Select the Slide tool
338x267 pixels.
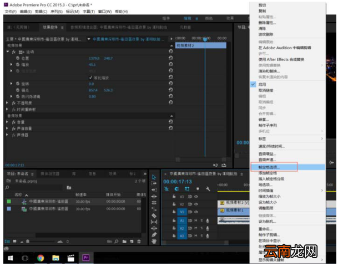click(154, 228)
